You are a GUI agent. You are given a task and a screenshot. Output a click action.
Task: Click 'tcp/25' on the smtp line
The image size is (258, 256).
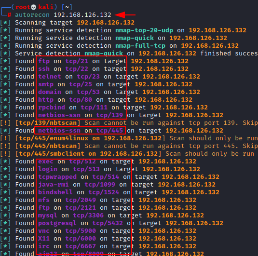tap(81, 84)
